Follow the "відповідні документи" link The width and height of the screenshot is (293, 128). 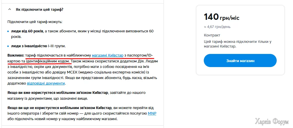coord(46,83)
